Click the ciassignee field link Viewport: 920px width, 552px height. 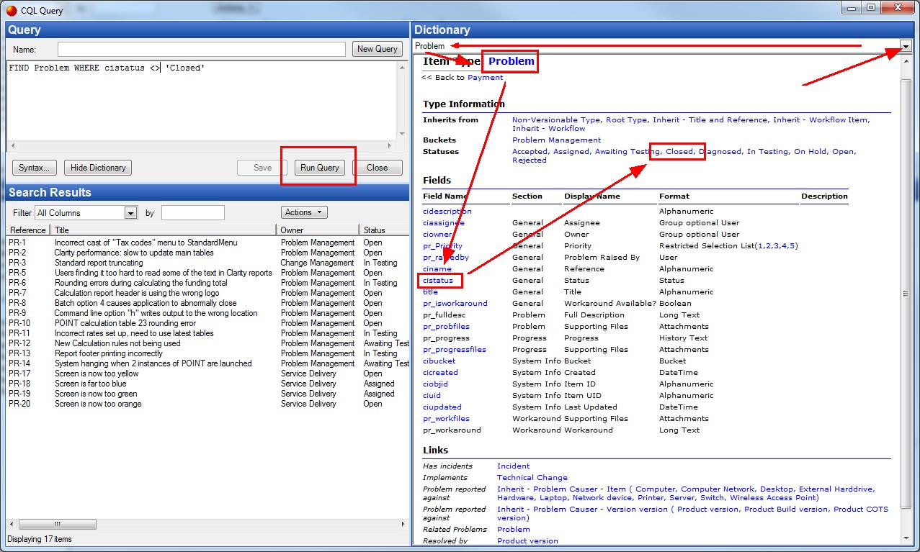[x=444, y=223]
